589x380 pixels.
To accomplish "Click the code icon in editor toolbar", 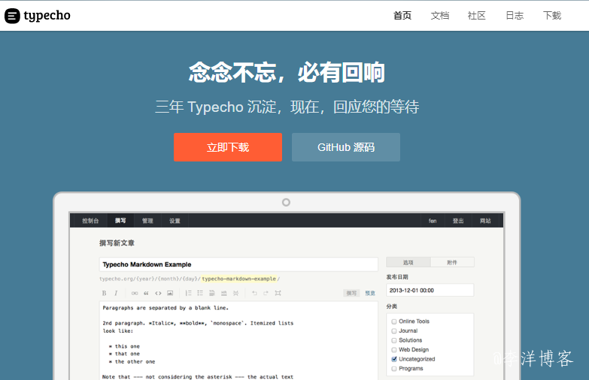I will 158,293.
